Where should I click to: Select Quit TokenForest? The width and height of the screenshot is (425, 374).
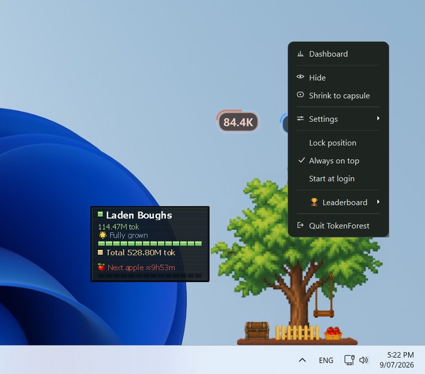pyautogui.click(x=338, y=226)
